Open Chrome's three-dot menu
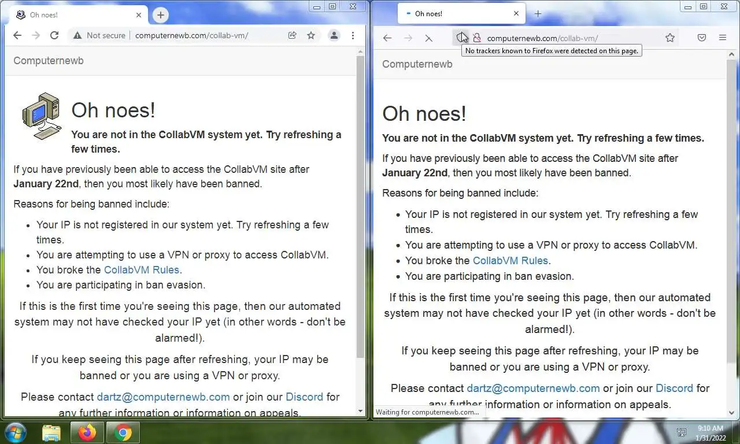 tap(353, 35)
